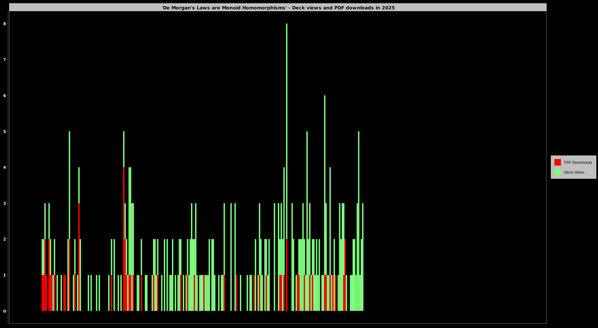Screen dimensions: 598x328
Task: Click the y-axis label 3
Action: tap(5, 203)
